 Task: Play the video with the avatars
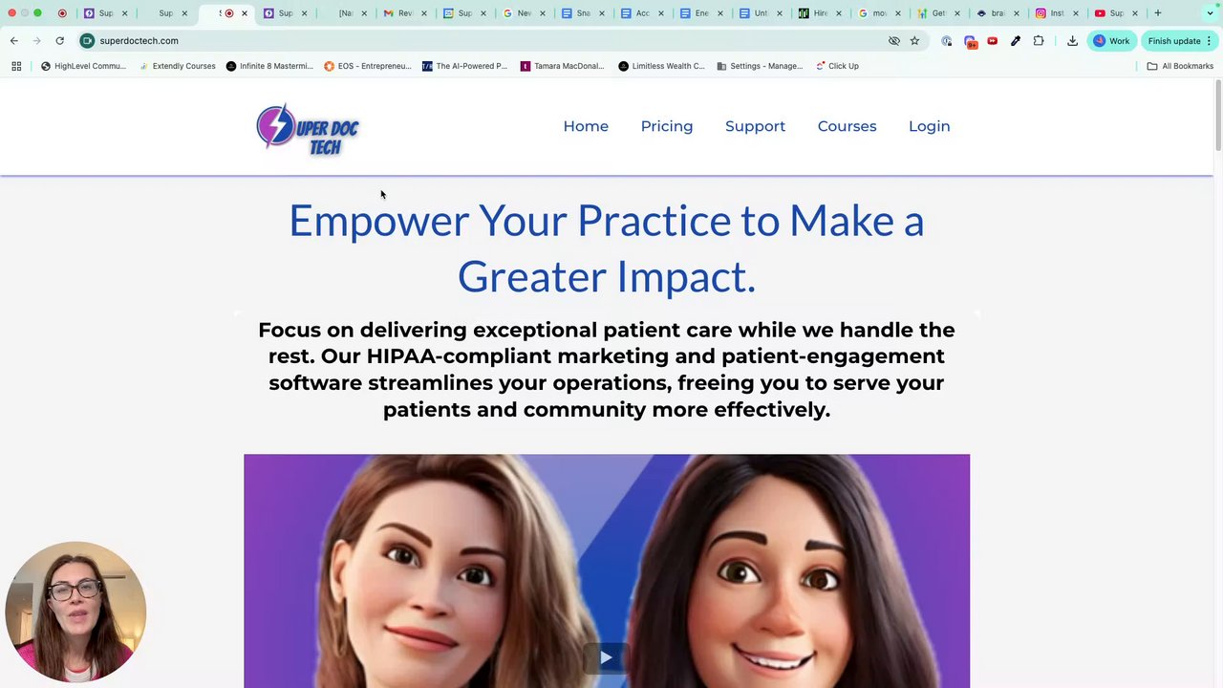[x=606, y=657]
